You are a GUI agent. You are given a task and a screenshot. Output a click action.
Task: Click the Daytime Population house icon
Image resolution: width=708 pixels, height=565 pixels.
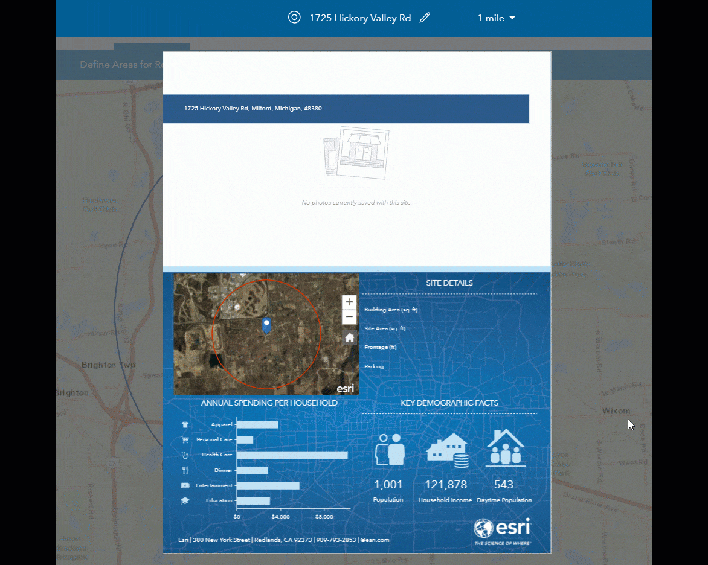pos(504,447)
